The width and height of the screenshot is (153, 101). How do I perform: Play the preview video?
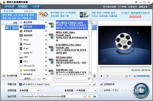click(x=101, y=76)
